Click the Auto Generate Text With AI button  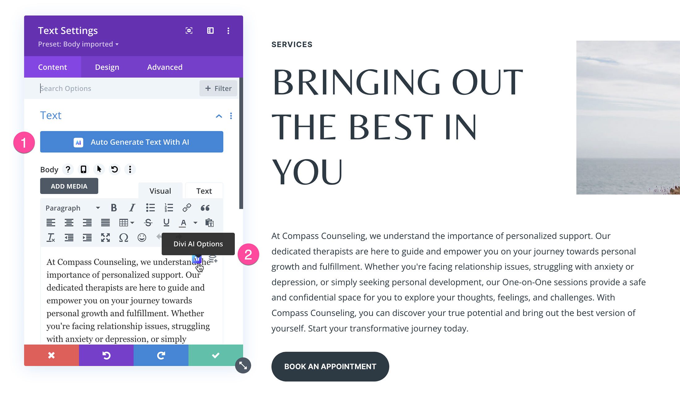[x=131, y=141]
